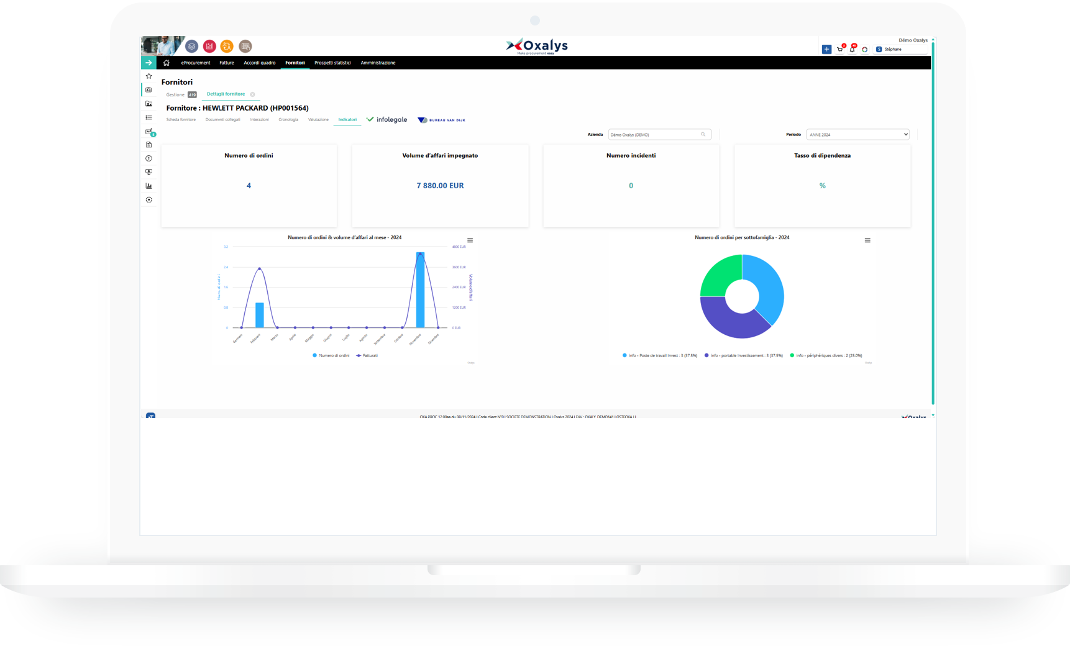Open the shopping cart icon
1070x646 pixels.
[840, 49]
